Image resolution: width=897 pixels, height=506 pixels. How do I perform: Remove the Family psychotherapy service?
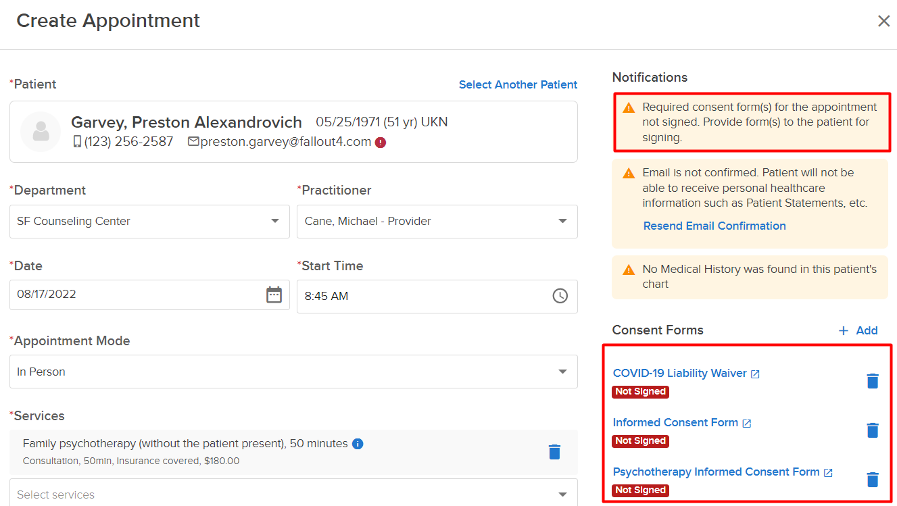pyautogui.click(x=554, y=452)
